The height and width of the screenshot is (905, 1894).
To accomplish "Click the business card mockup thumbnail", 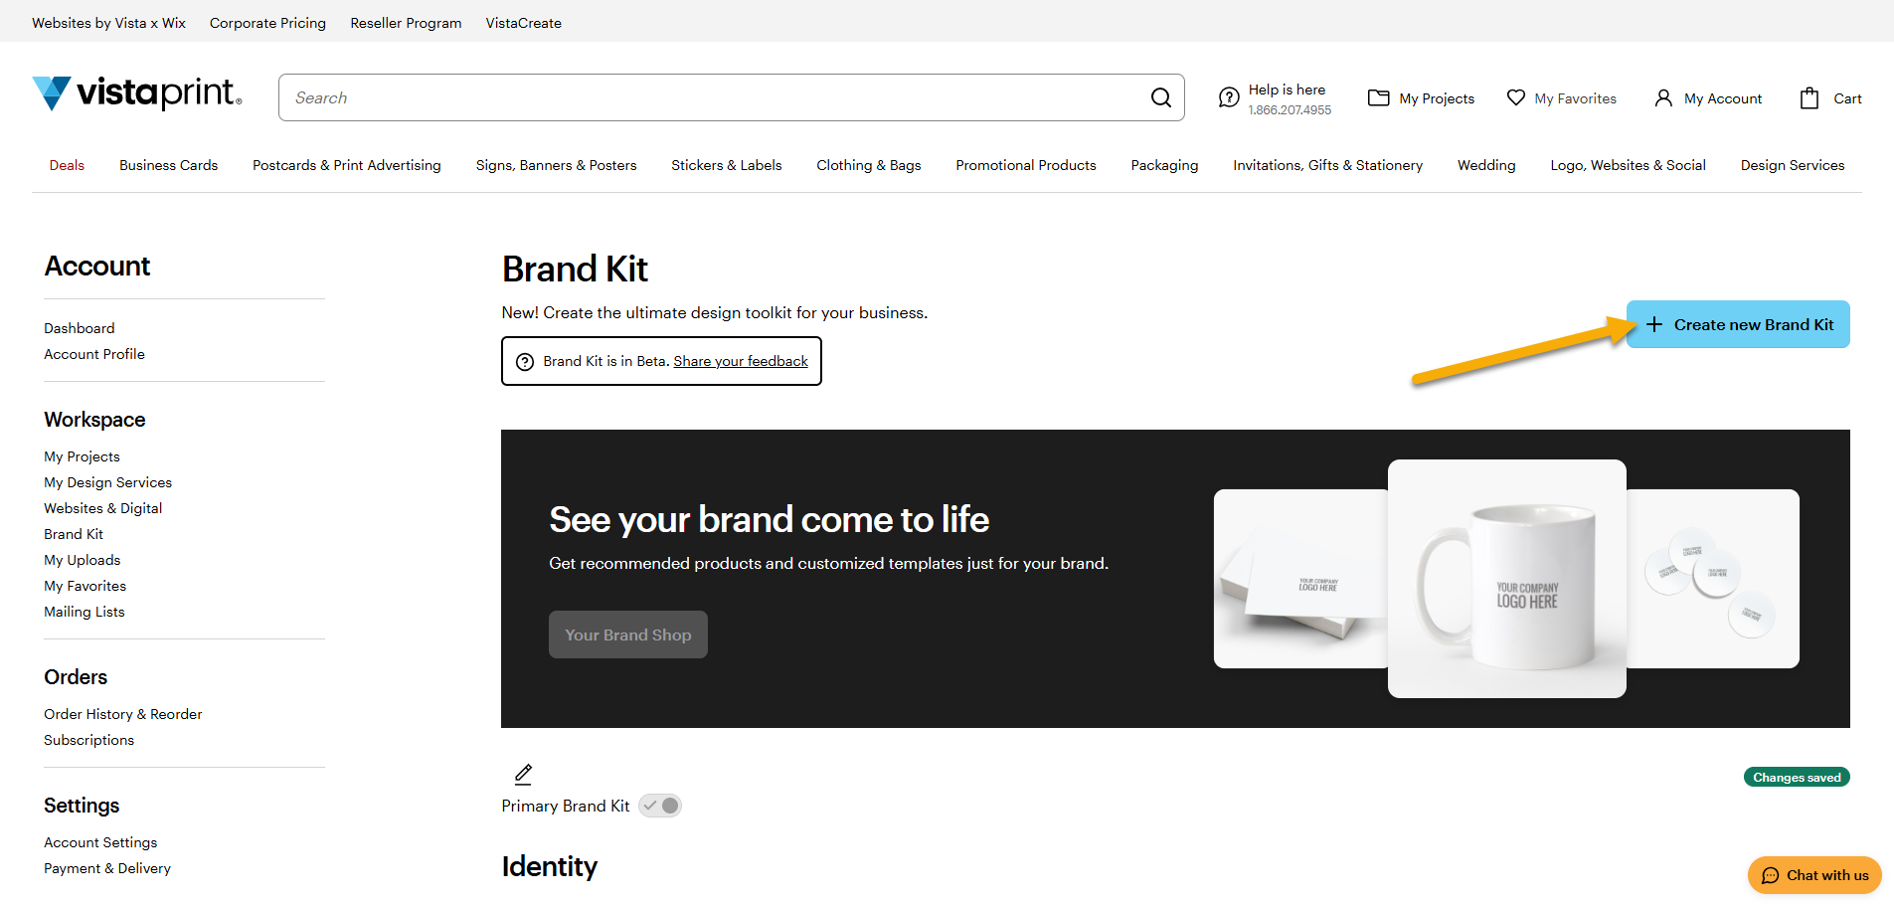I will (1300, 579).
